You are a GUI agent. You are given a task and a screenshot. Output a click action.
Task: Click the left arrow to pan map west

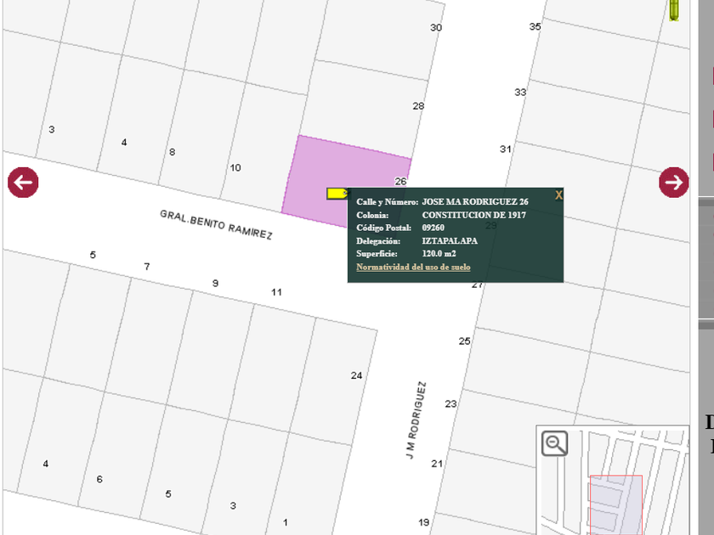coord(23,183)
